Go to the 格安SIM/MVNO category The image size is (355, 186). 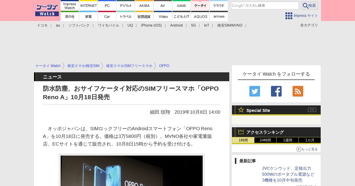coord(230,25)
